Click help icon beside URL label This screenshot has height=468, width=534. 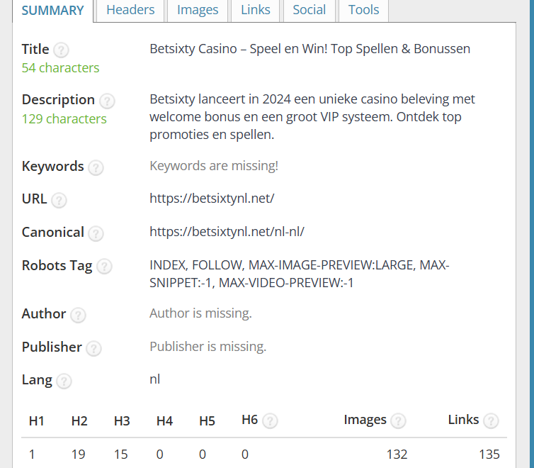59,200
